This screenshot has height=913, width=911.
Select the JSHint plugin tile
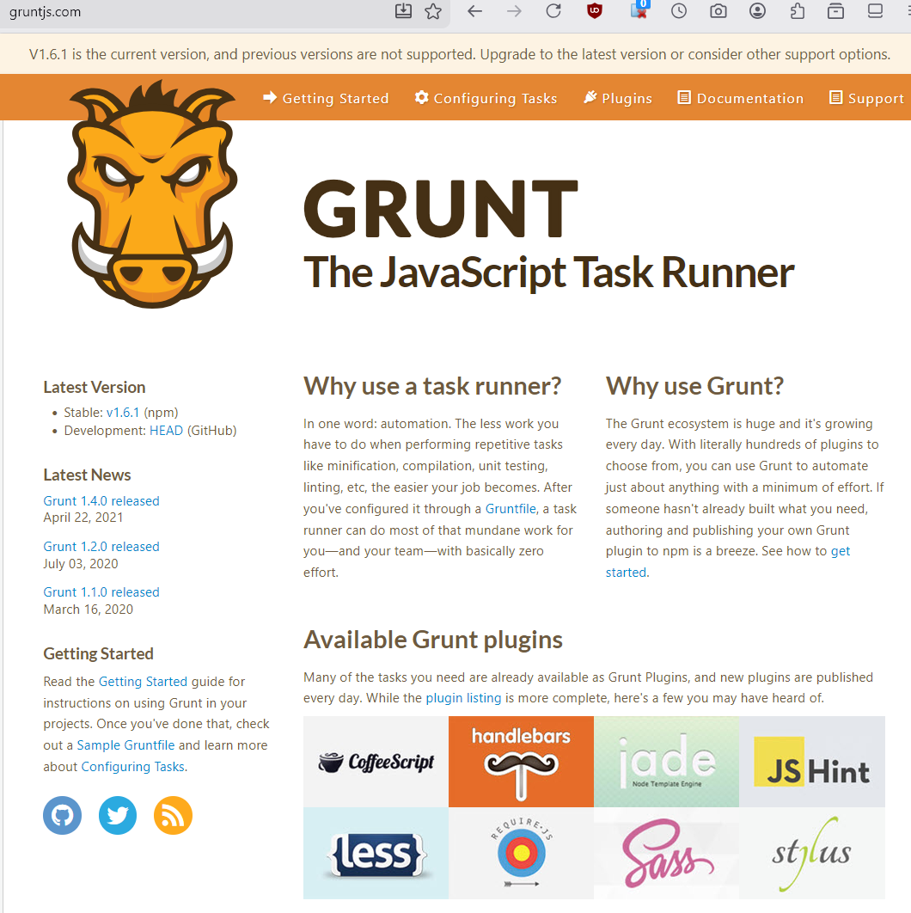pos(812,762)
